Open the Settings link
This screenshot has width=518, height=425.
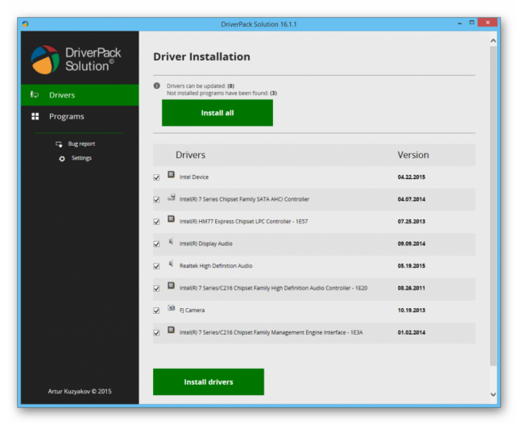tap(81, 158)
